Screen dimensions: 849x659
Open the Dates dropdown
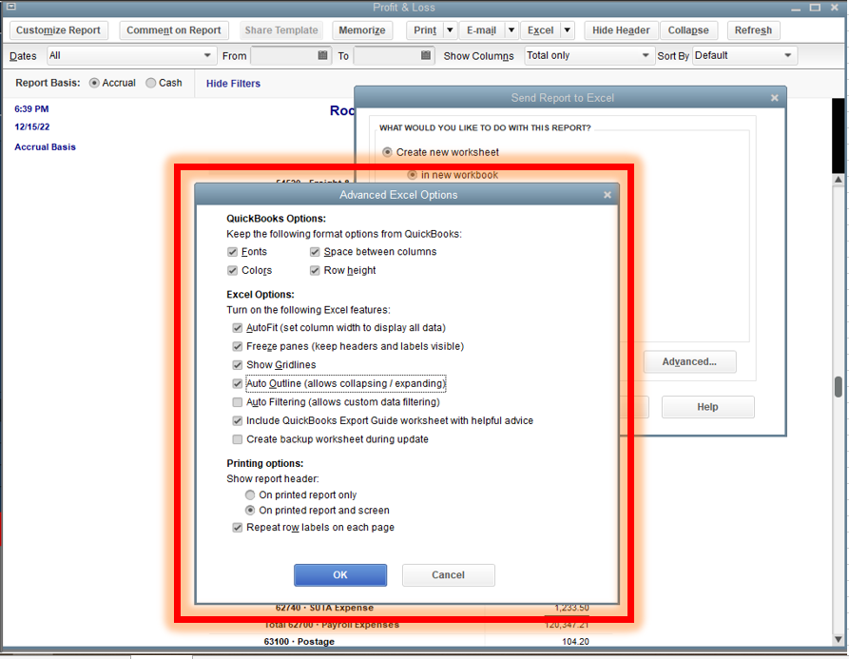tap(130, 55)
